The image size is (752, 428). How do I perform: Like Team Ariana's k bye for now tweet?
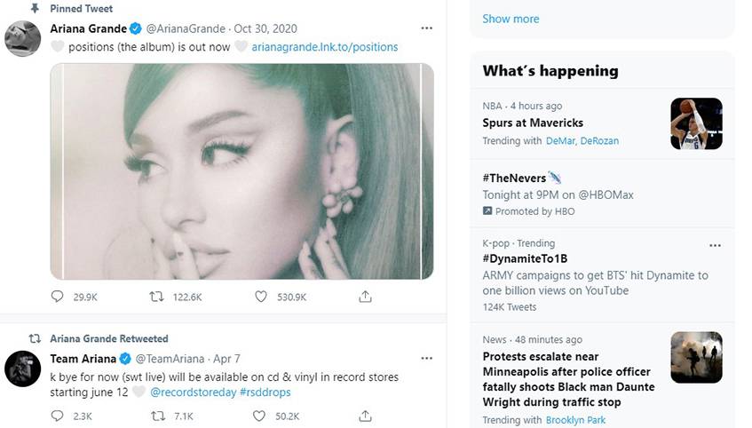(x=259, y=416)
